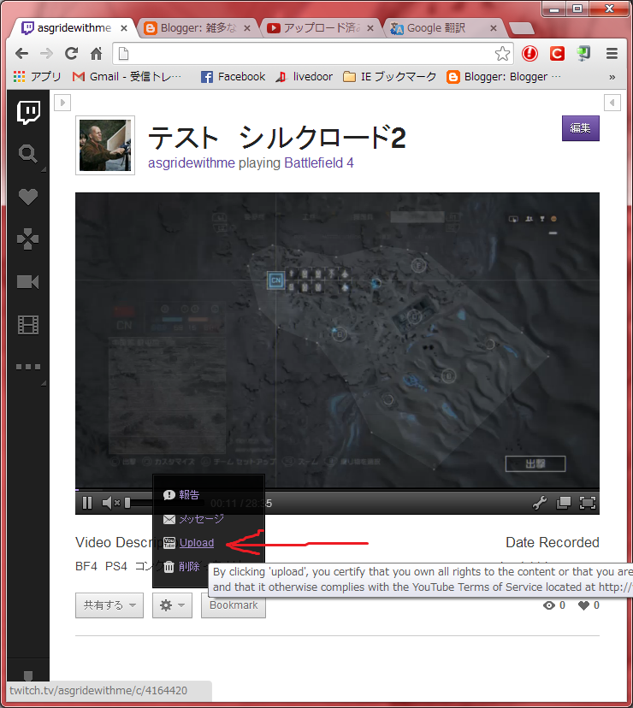Click the in-game 出撃 deploy button in video
This screenshot has width=633, height=708.
click(535, 463)
